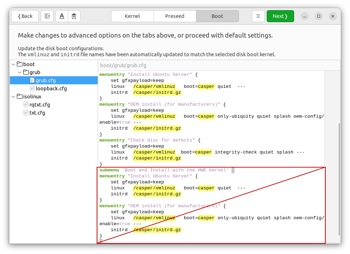Click the green Next button
350x254 pixels.
coord(280,16)
